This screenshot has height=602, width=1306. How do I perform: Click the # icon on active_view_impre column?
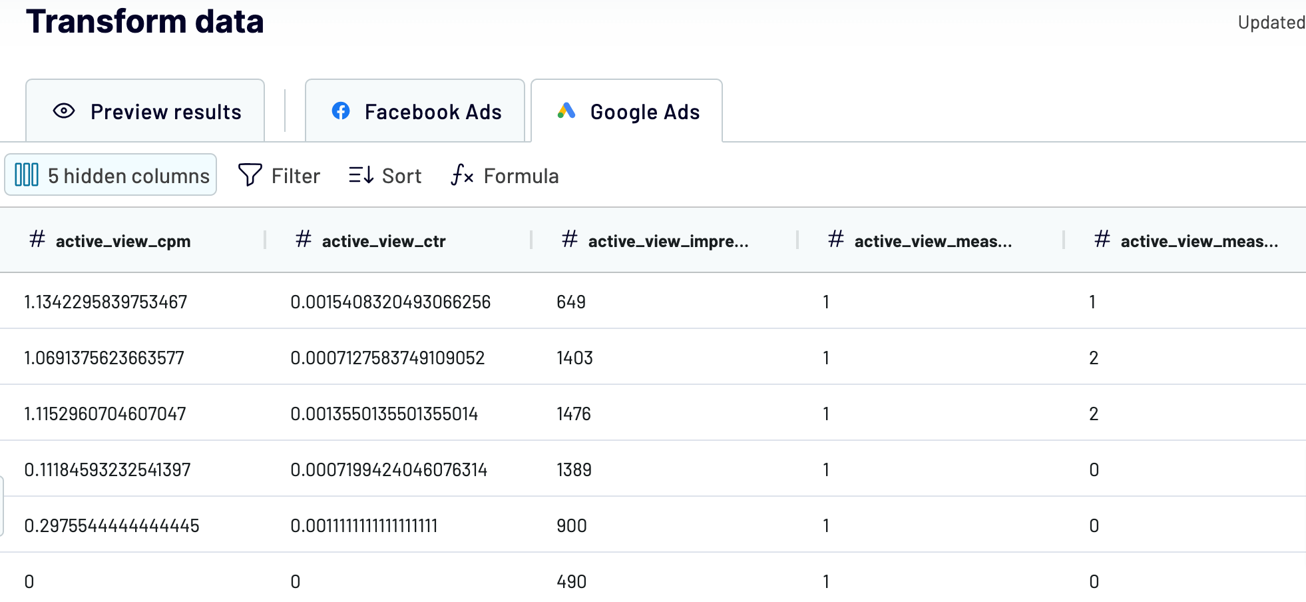pos(569,240)
